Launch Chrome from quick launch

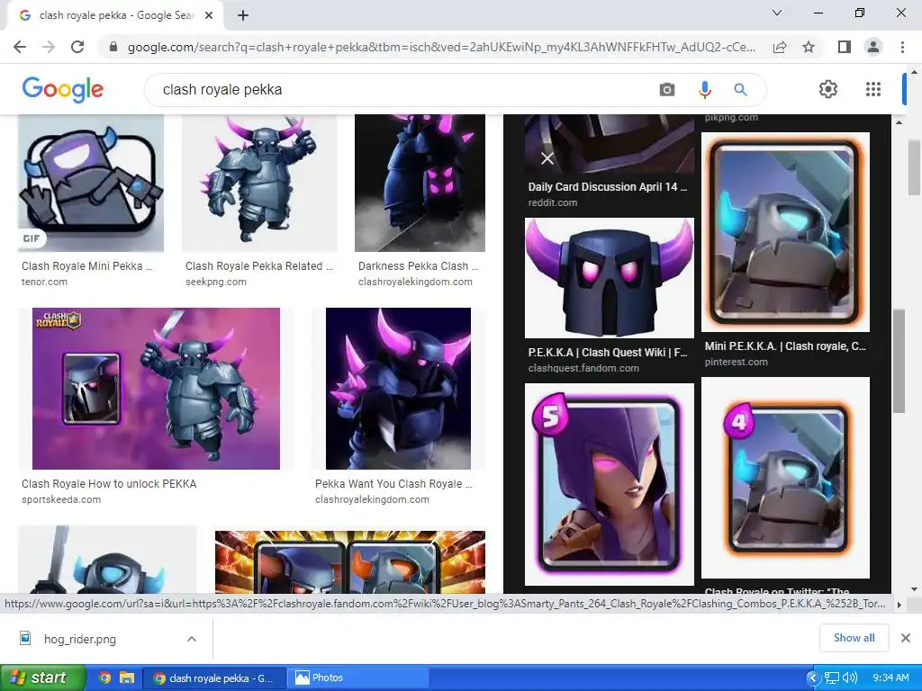click(x=104, y=678)
